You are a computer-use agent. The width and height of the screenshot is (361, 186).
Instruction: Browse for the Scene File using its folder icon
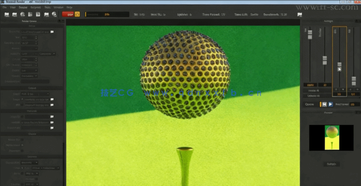pos(52,32)
